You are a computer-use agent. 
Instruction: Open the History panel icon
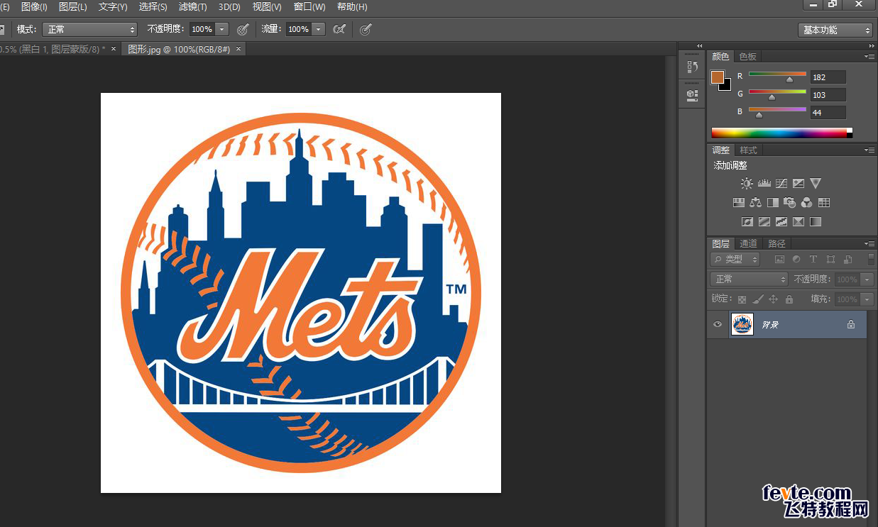point(692,68)
